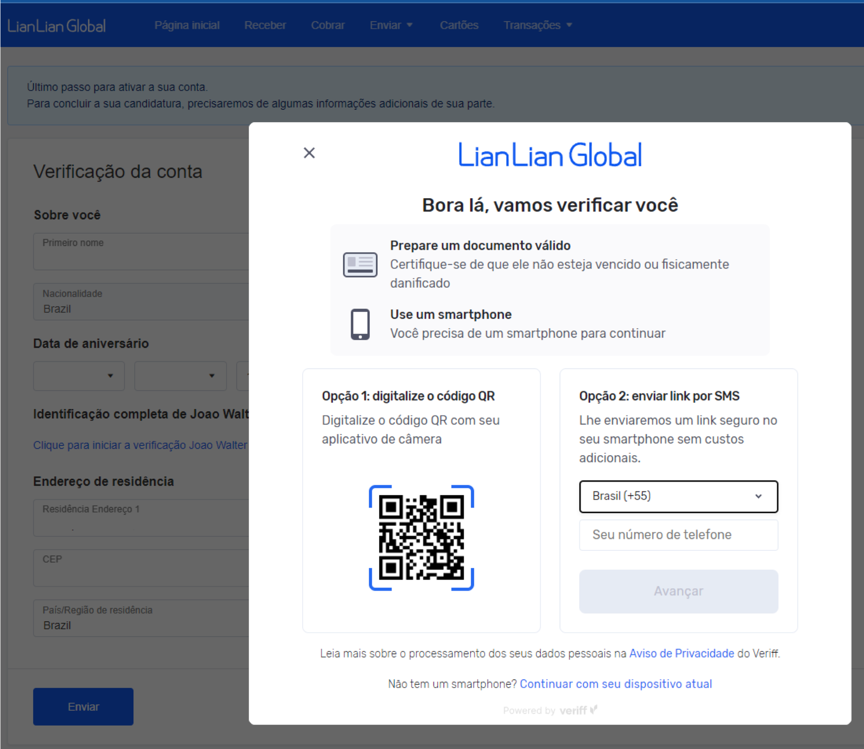Click the blue Enviar submit button

click(83, 707)
